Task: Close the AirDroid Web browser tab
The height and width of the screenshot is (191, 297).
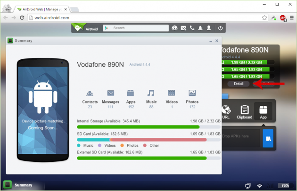Action: pos(66,9)
